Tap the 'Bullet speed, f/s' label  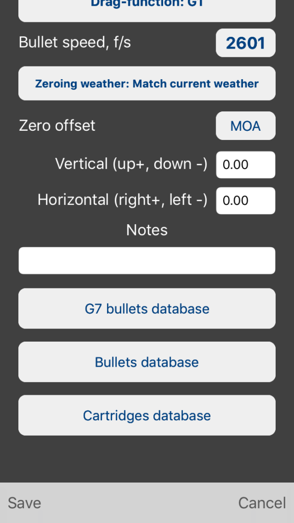tap(75, 43)
